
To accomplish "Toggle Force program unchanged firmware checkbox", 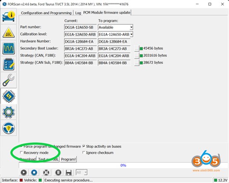I will pos(21,146).
